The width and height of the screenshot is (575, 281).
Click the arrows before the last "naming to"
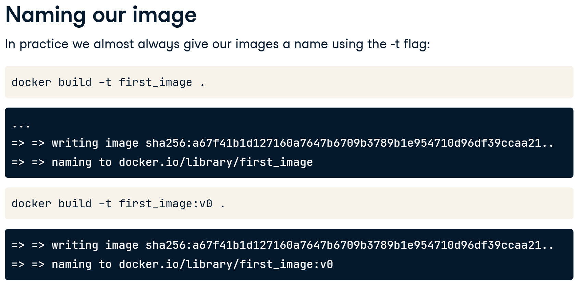[28, 264]
